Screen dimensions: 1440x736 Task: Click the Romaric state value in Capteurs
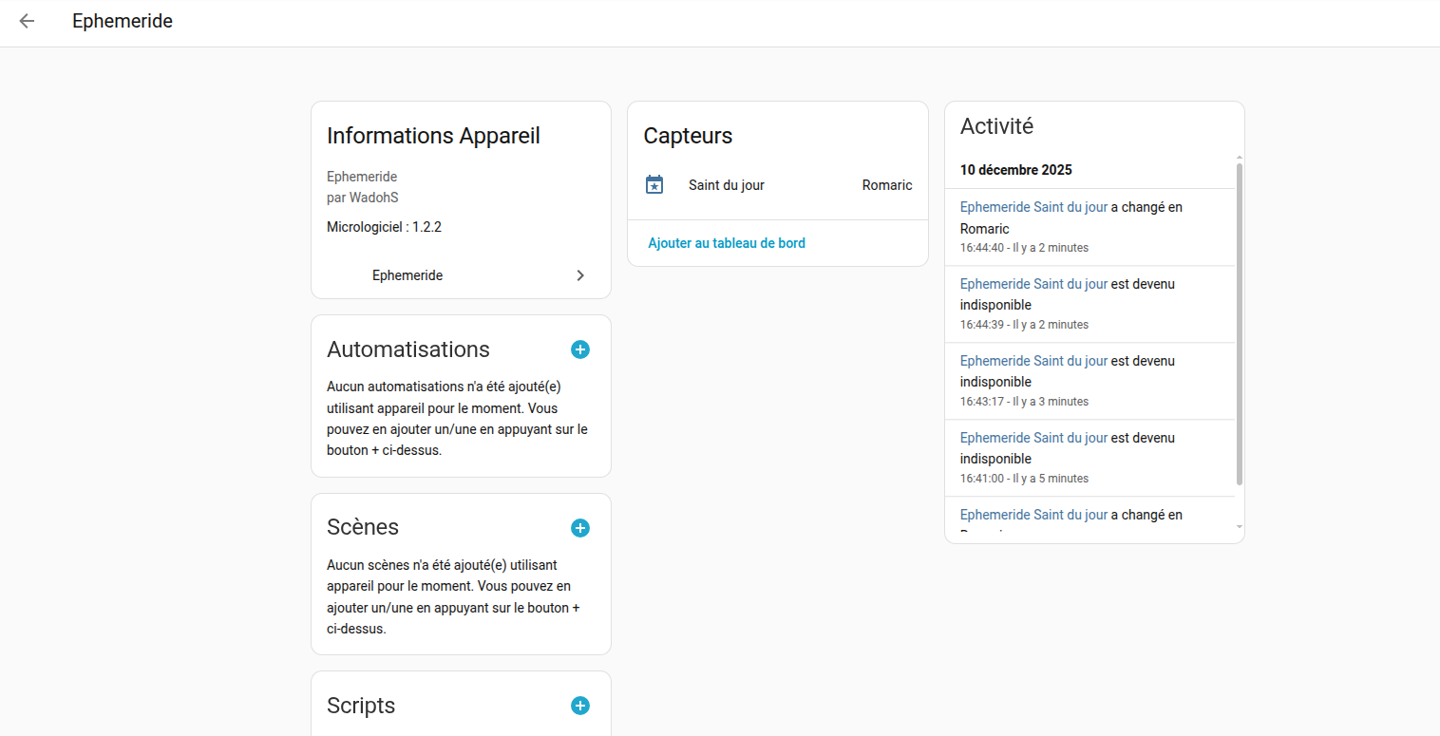[x=887, y=185]
